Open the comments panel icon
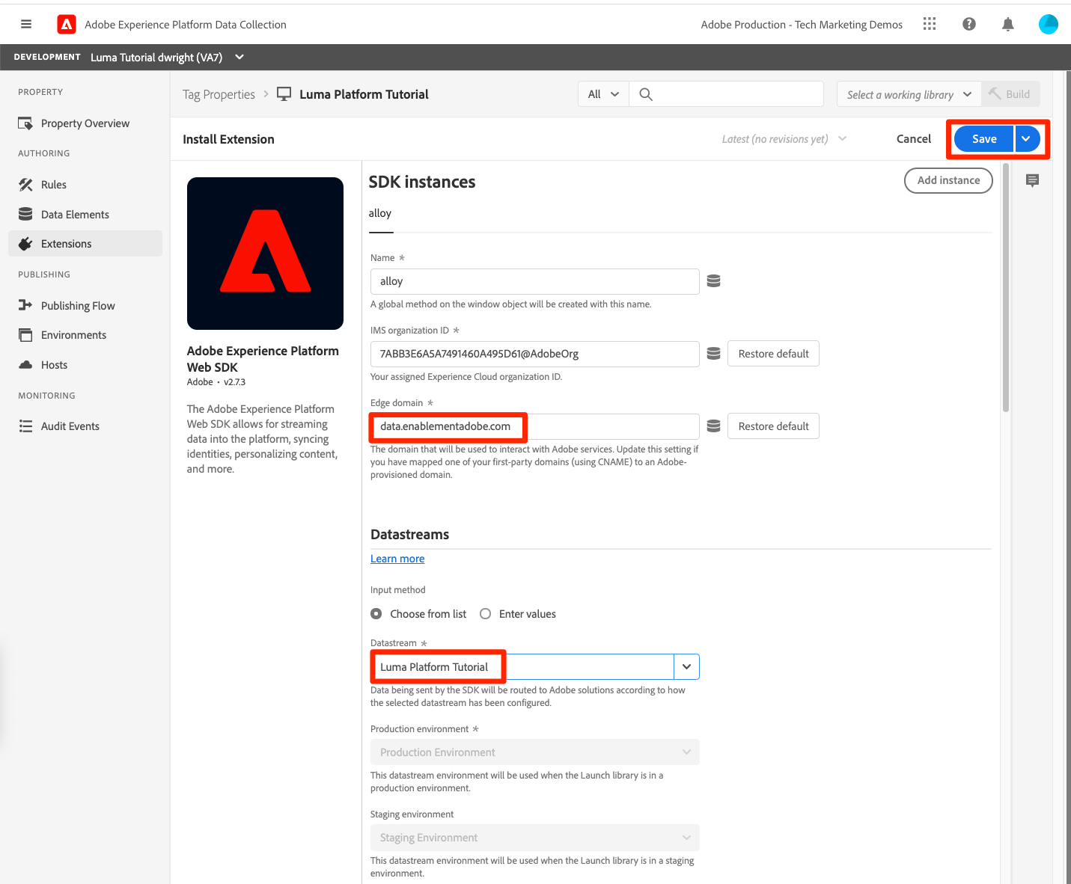Viewport: 1071px width, 884px height. pyautogui.click(x=1033, y=180)
